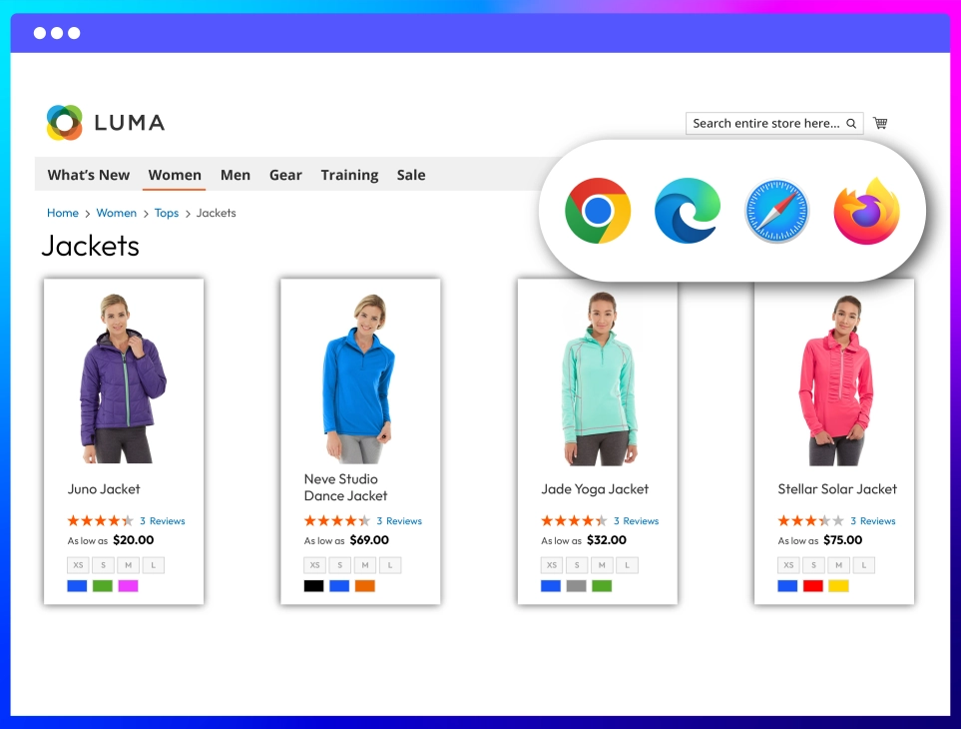Open the Sale menu item
The image size is (961, 729).
click(x=410, y=175)
